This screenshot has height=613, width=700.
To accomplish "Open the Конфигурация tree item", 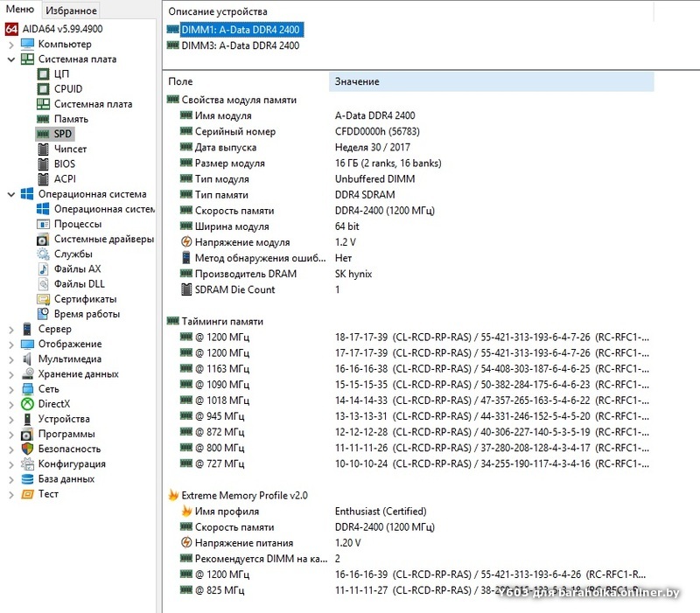I will 72,464.
